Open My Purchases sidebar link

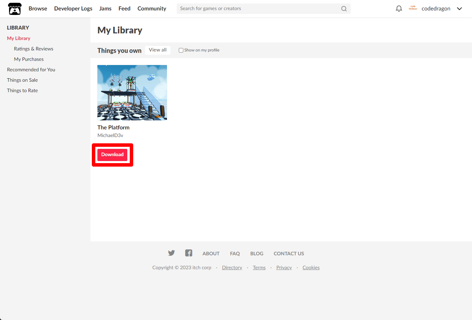(29, 59)
